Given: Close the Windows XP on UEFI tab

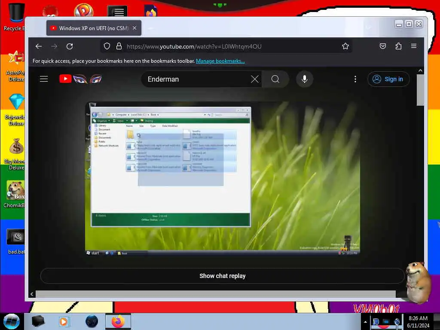Looking at the screenshot, I should point(134,28).
